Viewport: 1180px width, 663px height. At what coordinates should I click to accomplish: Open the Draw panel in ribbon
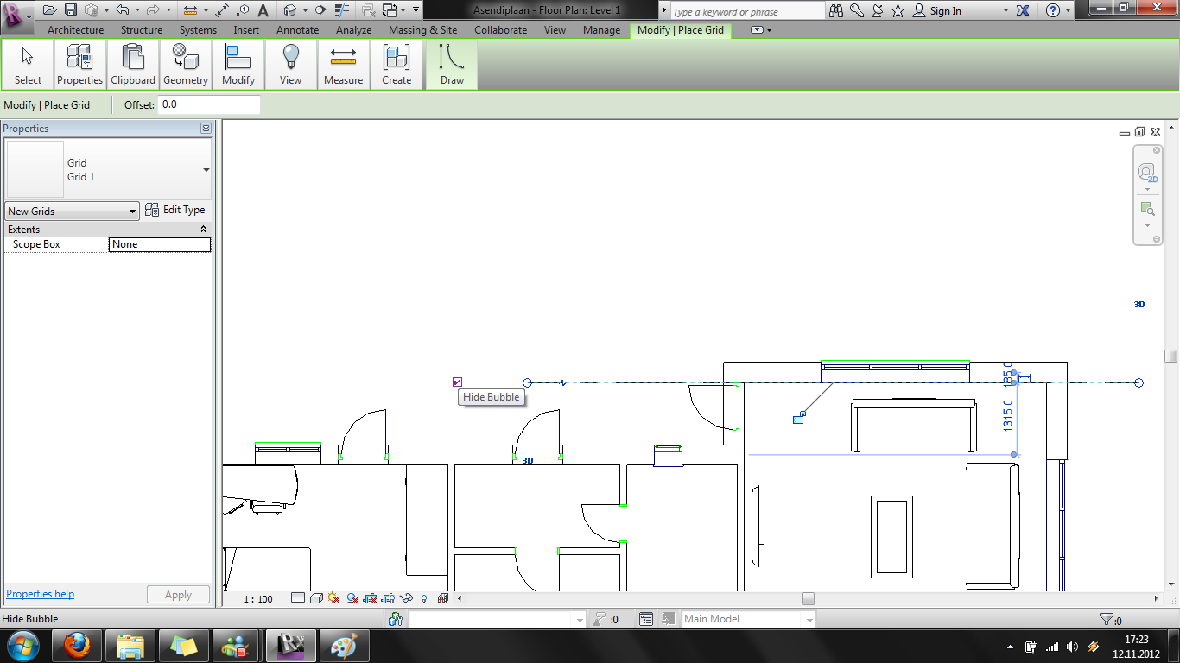pyautogui.click(x=452, y=65)
